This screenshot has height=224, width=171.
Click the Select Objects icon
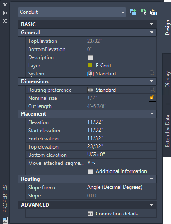click(x=143, y=12)
